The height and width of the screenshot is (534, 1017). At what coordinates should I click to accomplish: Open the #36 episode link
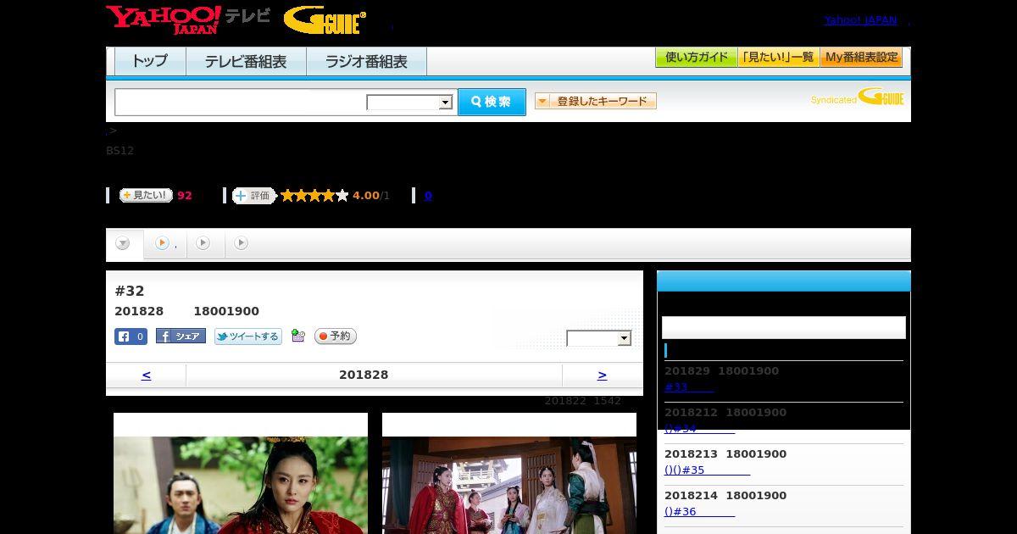coord(699,512)
